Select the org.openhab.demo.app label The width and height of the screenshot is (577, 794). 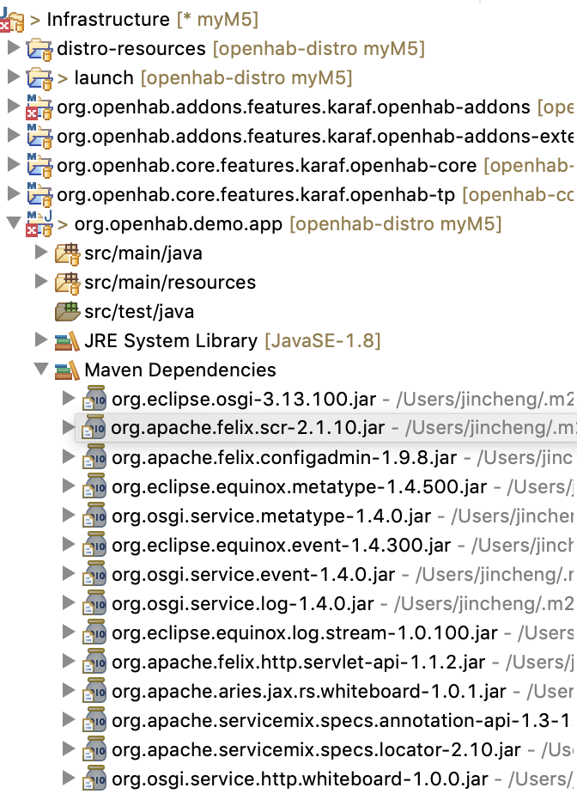178,224
